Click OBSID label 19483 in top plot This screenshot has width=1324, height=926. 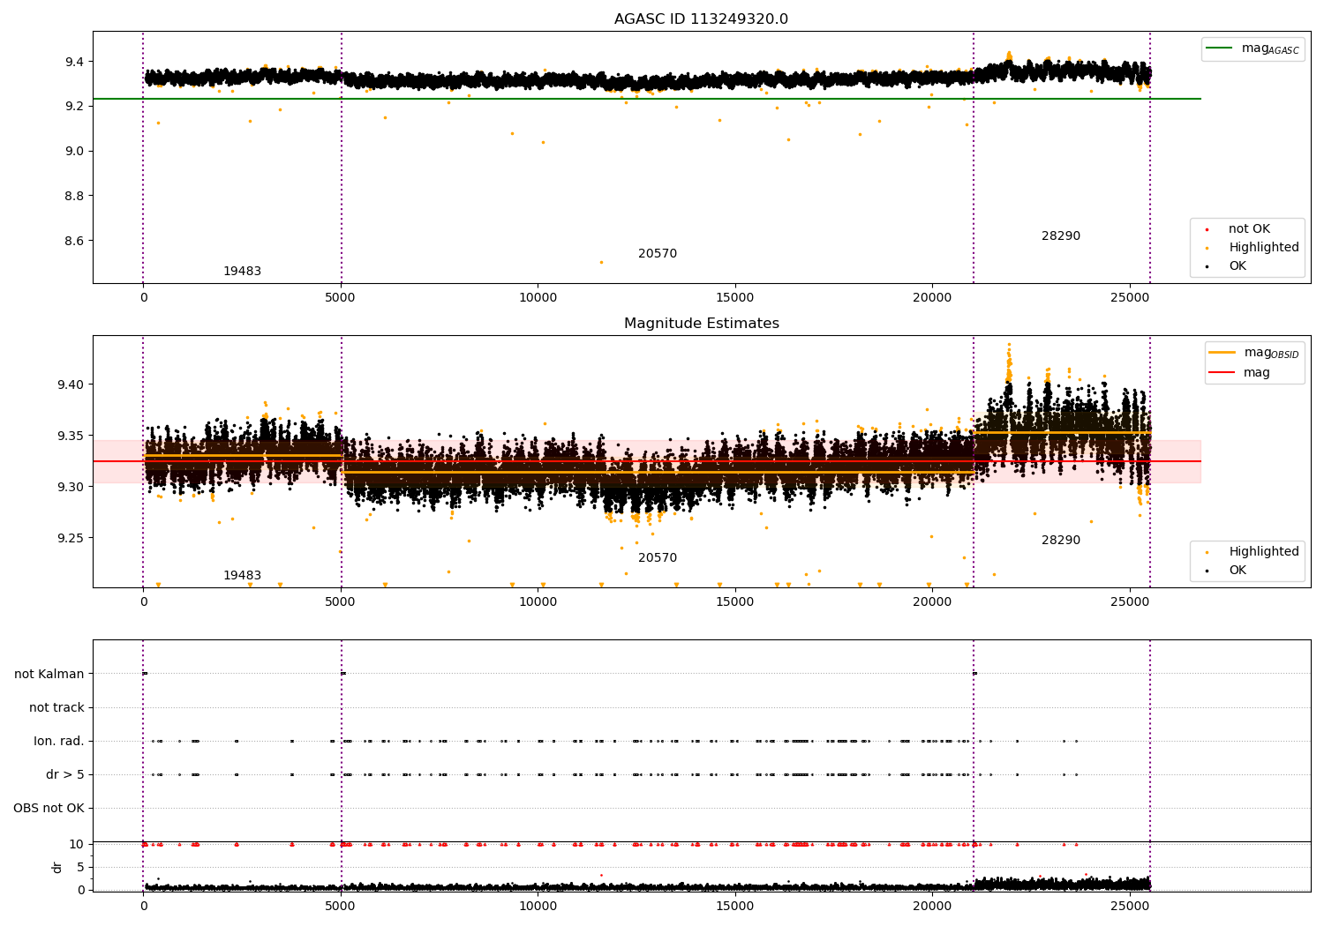pyautogui.click(x=242, y=272)
